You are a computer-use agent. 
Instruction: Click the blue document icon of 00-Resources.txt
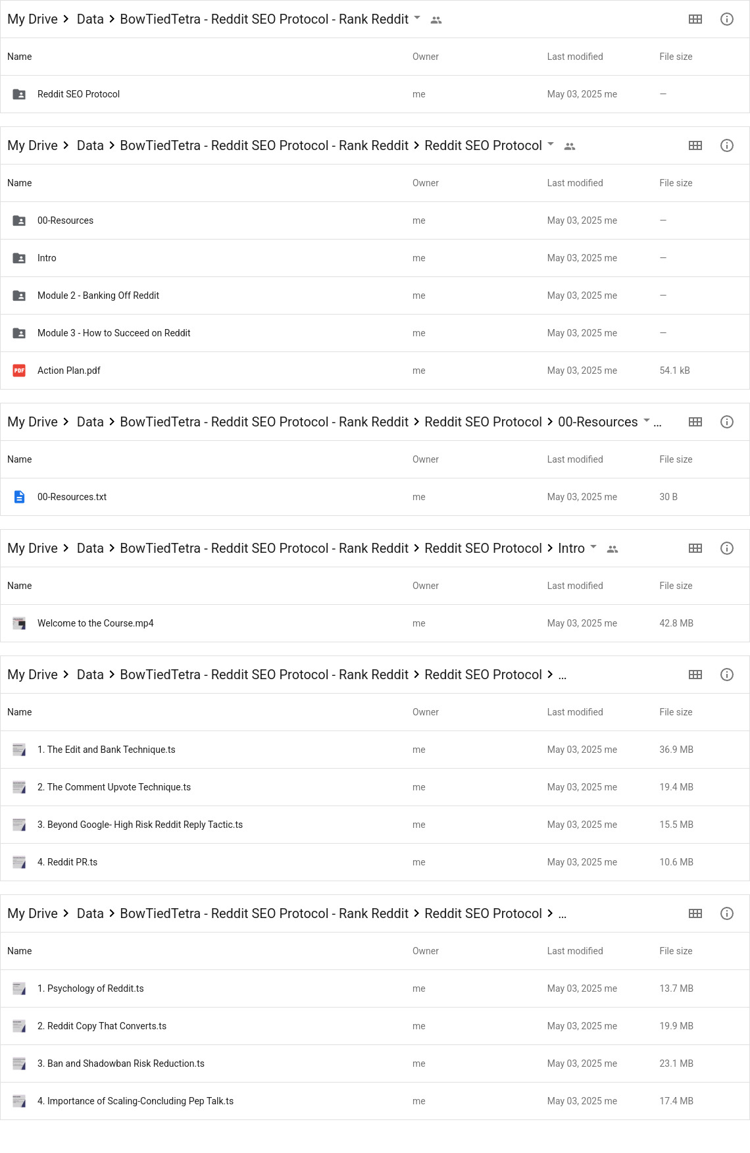pyautogui.click(x=19, y=497)
